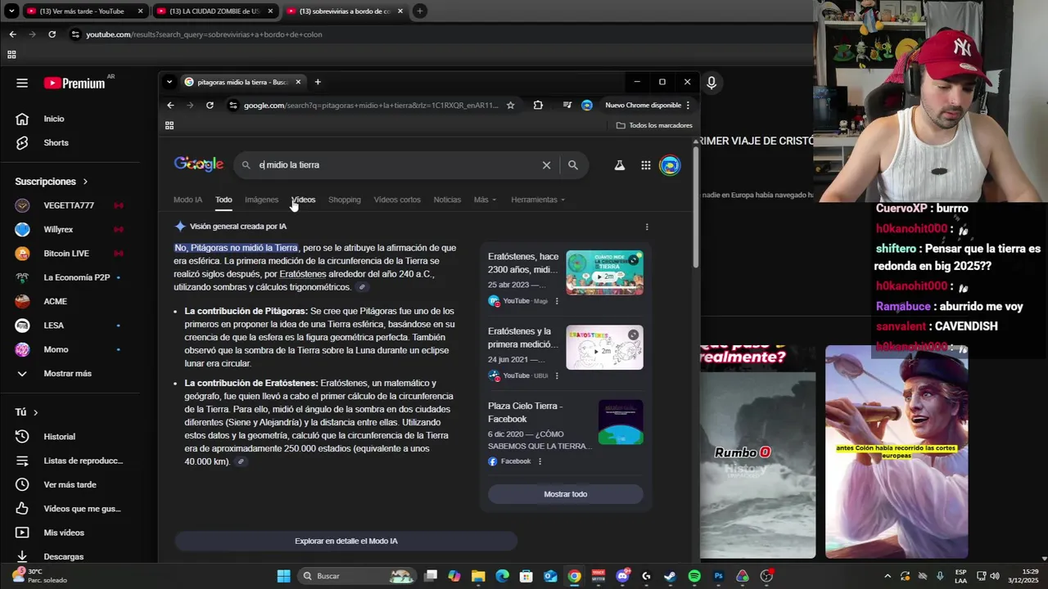Viewport: 1048px width, 589px height.
Task: Bookmark this page with the star icon
Action: pos(511,105)
